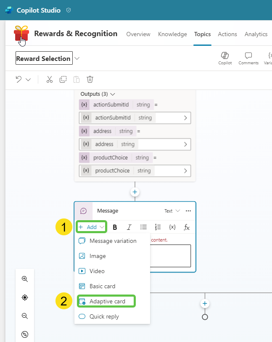Insert a variable with the {x} icon

tap(172, 227)
